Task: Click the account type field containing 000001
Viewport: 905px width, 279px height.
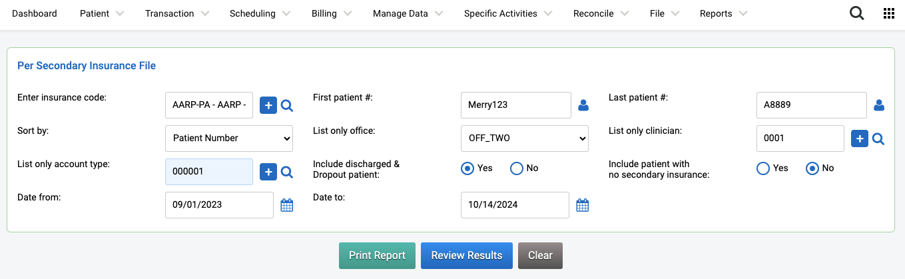Action: click(209, 172)
